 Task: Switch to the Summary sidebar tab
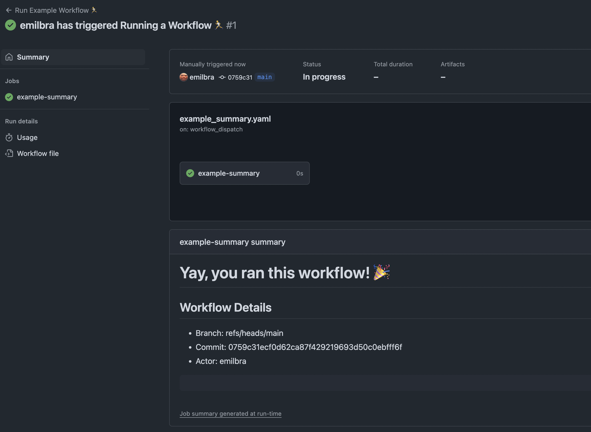(x=33, y=57)
